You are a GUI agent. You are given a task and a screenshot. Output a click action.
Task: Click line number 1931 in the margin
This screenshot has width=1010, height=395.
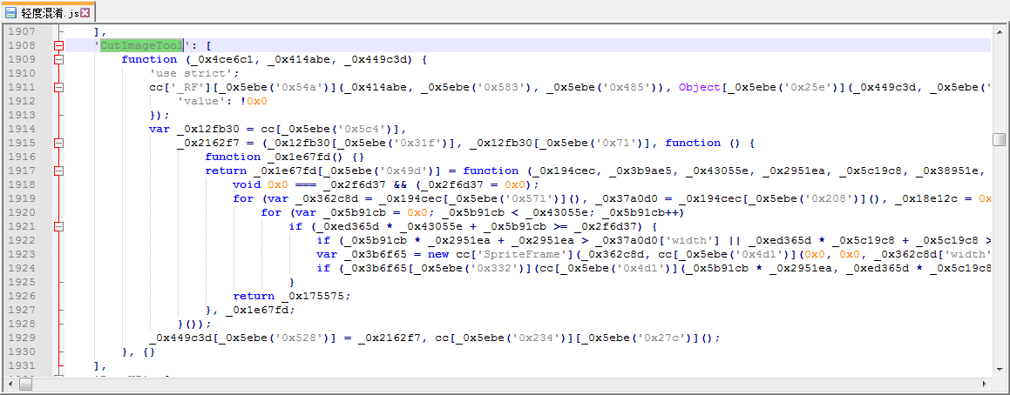21,366
